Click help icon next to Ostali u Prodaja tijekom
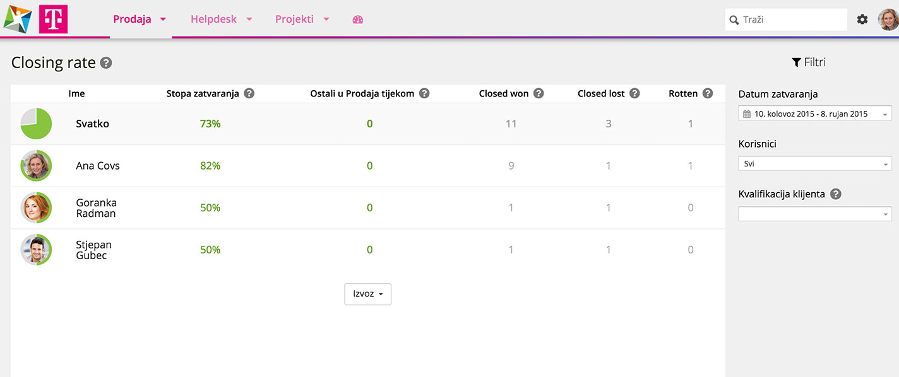This screenshot has height=377, width=899. (x=424, y=93)
